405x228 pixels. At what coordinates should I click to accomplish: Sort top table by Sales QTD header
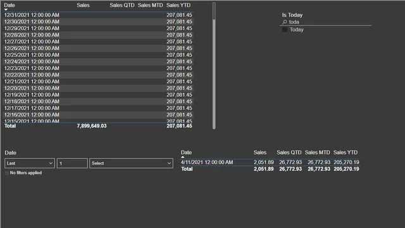pyautogui.click(x=122, y=5)
